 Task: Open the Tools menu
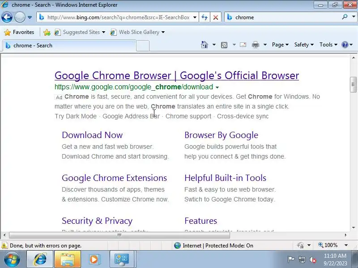click(x=328, y=45)
